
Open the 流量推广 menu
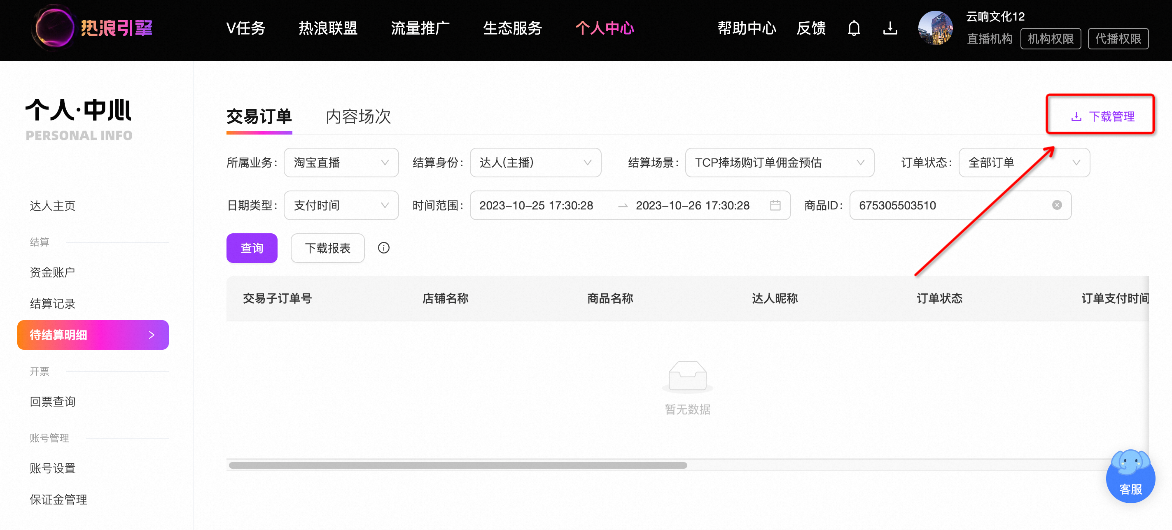(420, 28)
